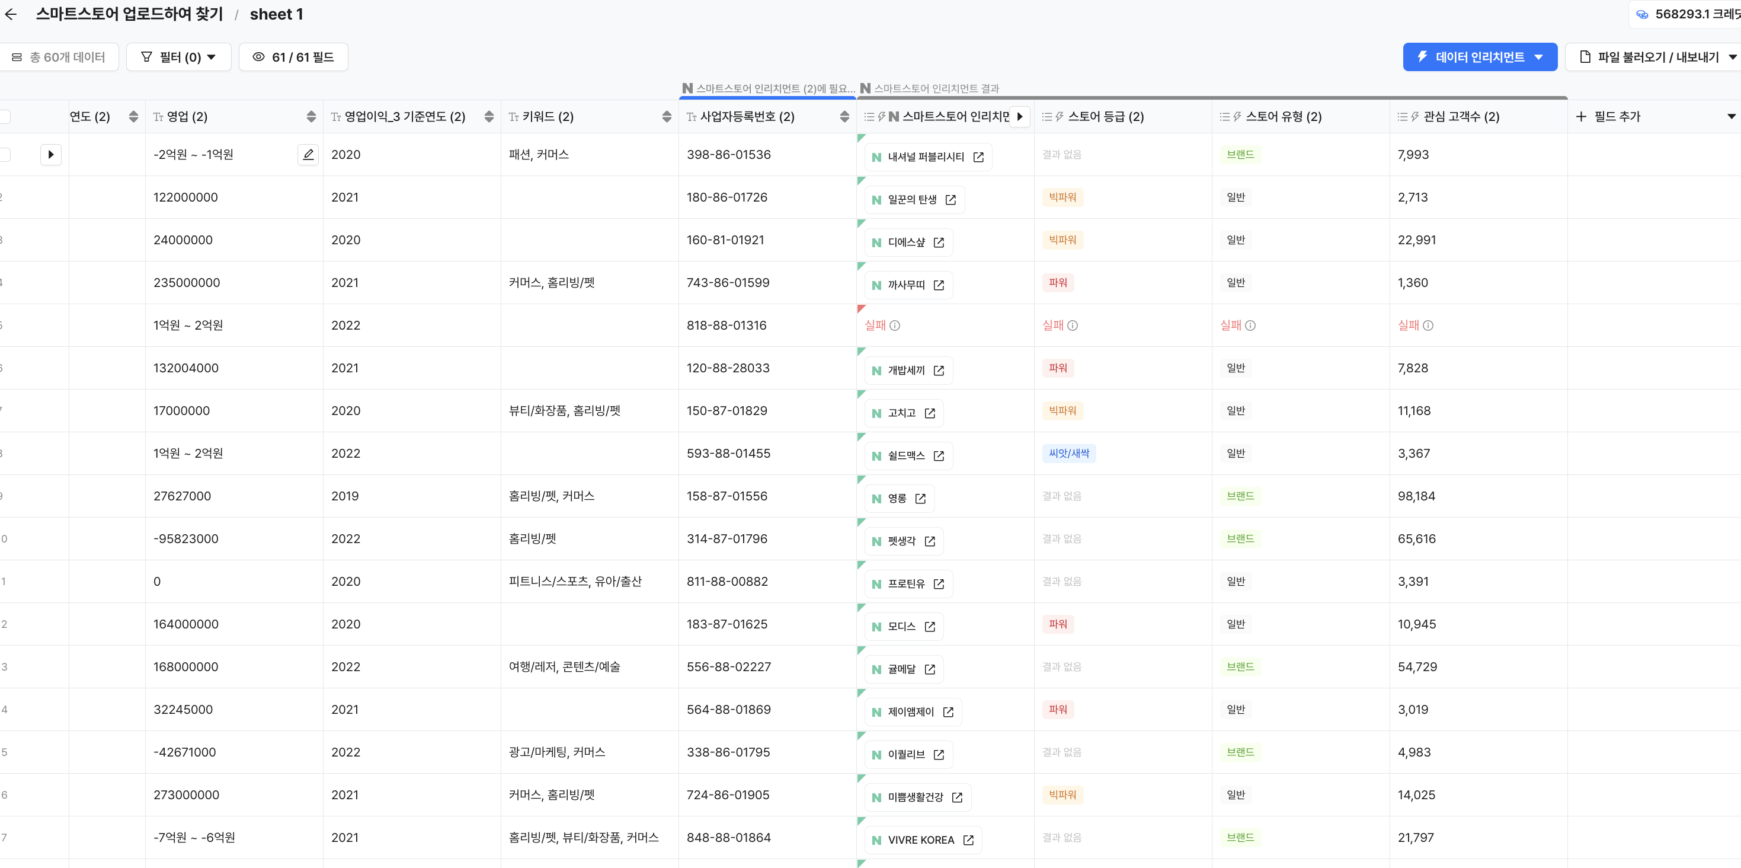
Task: Click the back arrow icon
Action: point(11,14)
